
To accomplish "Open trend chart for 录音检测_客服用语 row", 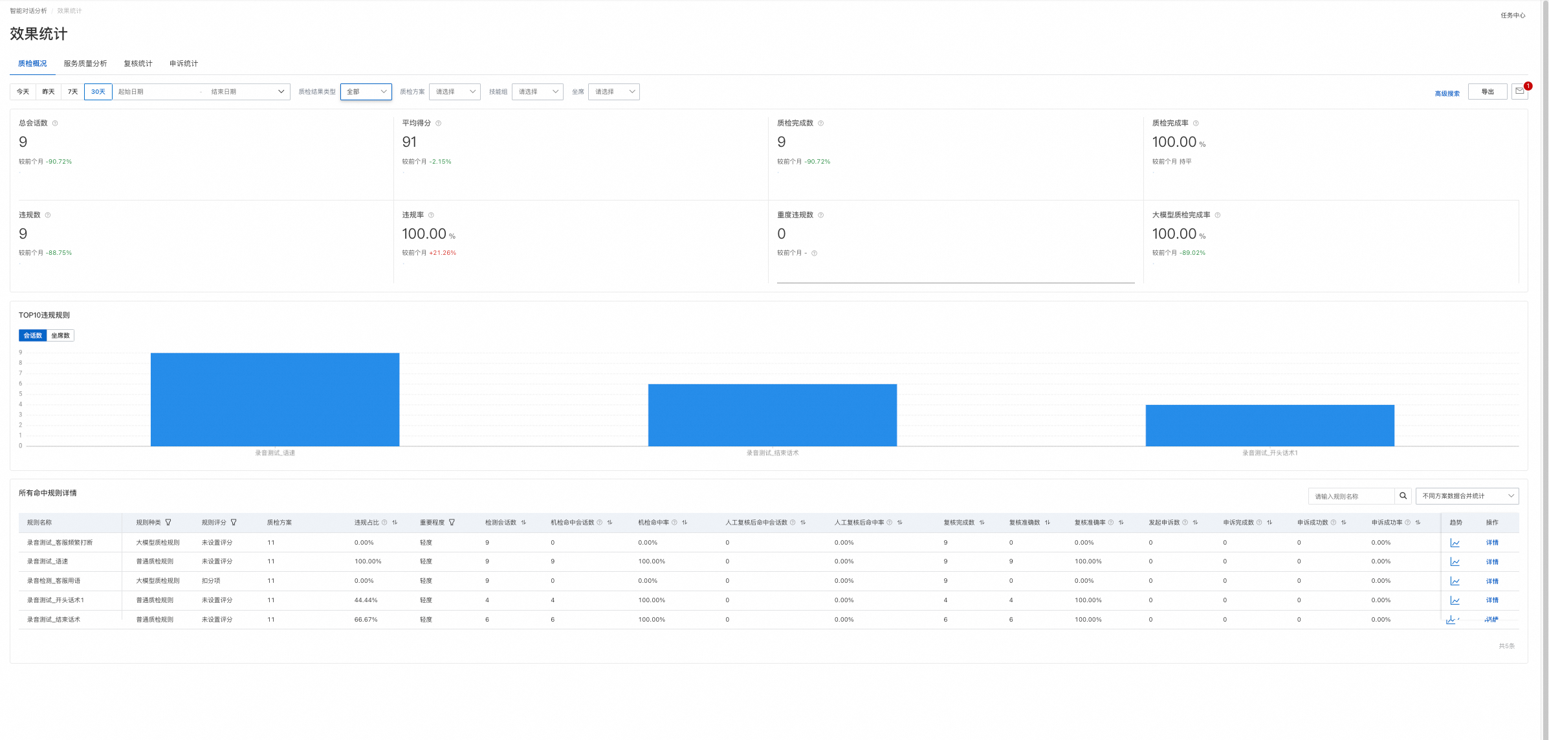I will (1455, 582).
